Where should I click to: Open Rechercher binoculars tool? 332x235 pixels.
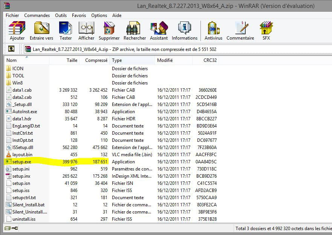pos(135,31)
